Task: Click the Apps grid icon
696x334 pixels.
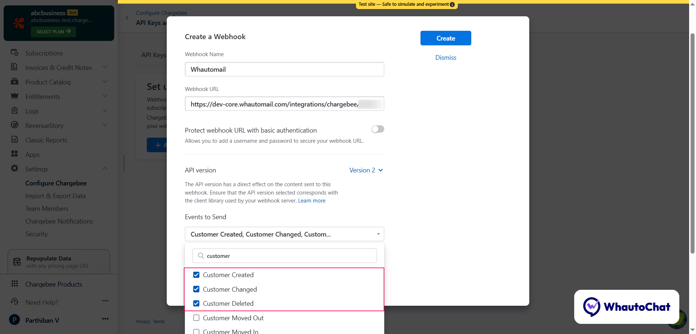Action: 14,154
